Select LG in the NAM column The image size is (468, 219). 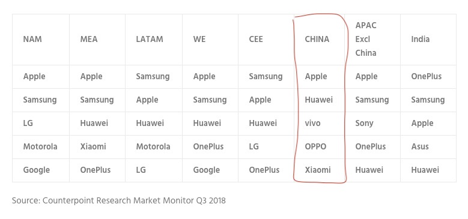pos(28,123)
